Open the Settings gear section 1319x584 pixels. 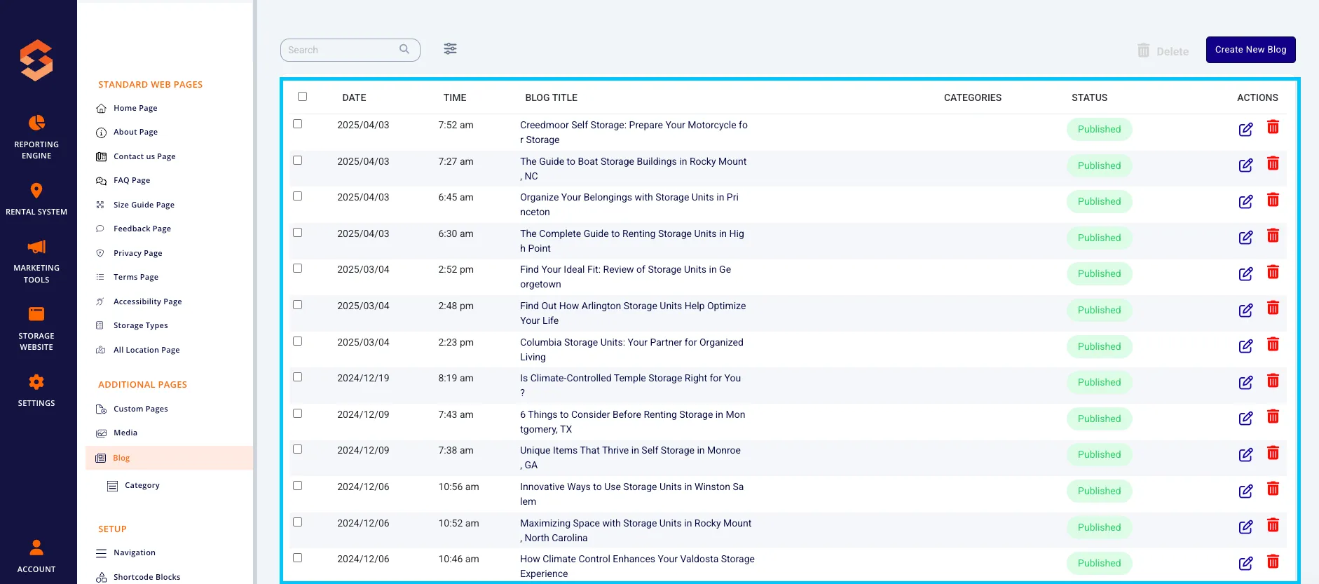pos(36,391)
